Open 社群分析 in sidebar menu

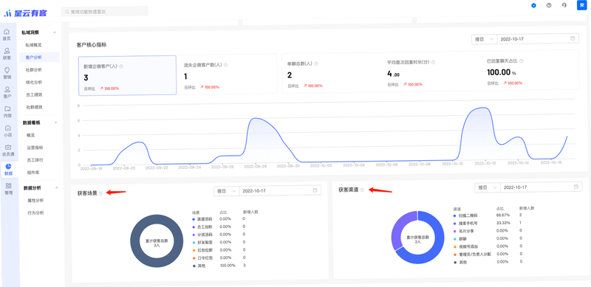(34, 69)
